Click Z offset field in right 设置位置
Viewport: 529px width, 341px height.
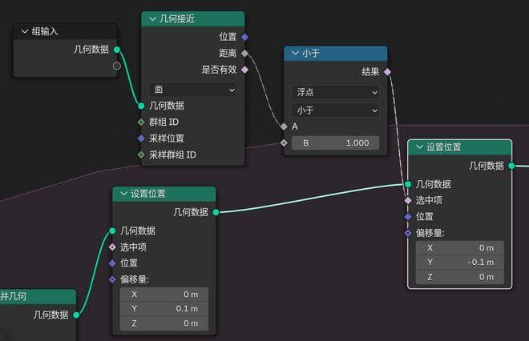(x=459, y=277)
